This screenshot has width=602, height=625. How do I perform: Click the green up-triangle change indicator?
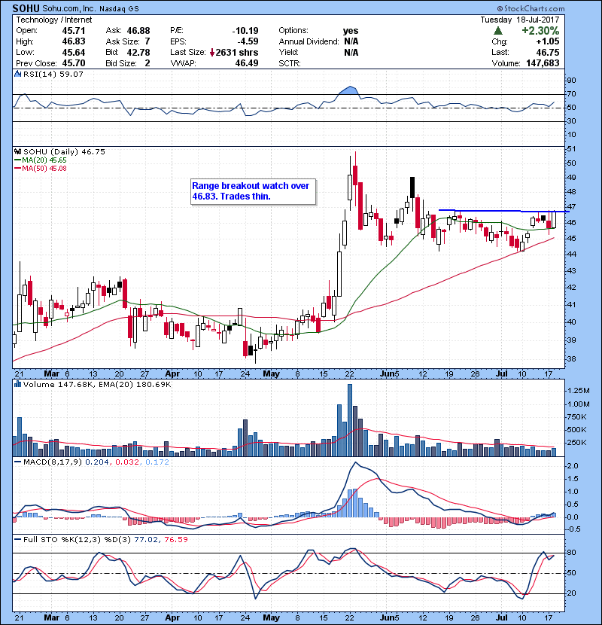click(497, 31)
